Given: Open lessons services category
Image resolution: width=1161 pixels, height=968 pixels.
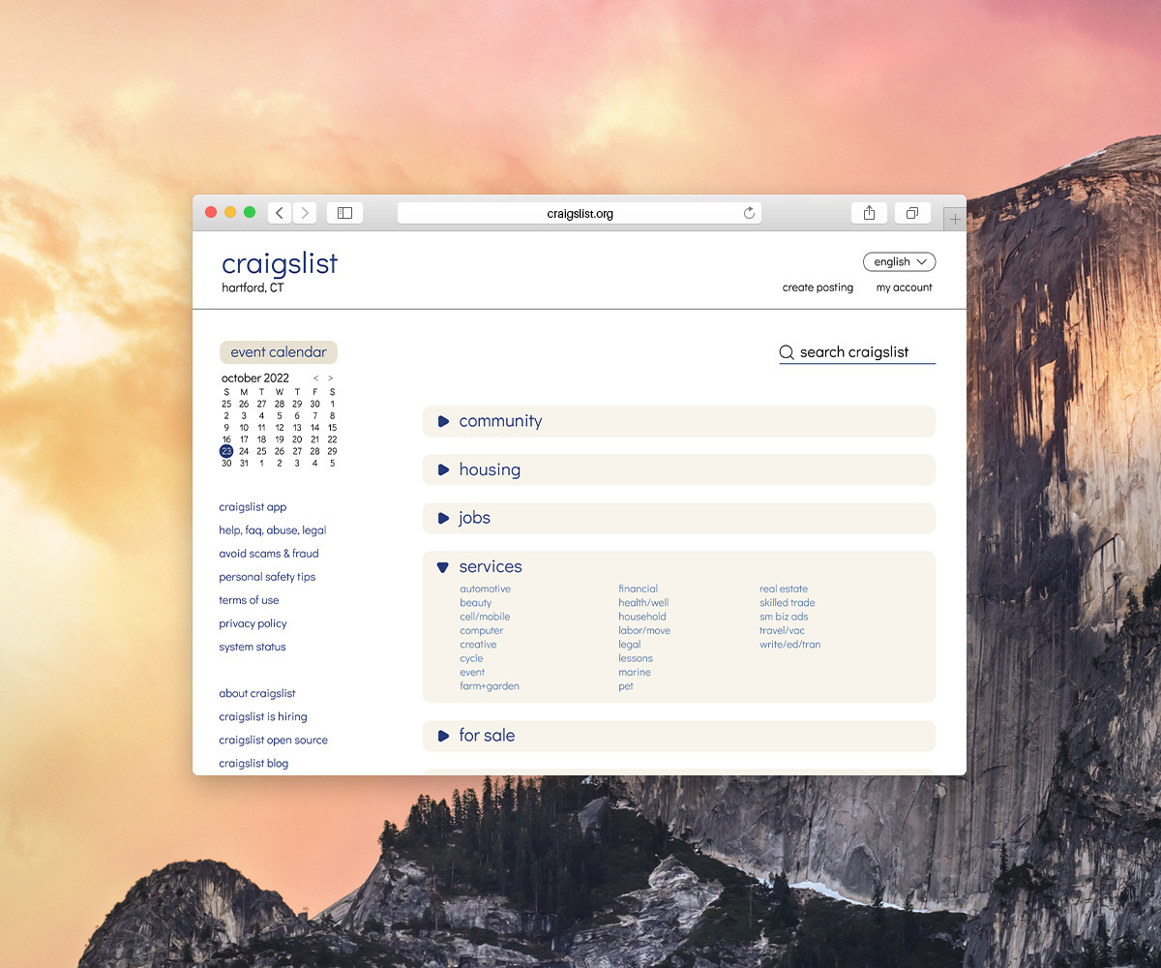Looking at the screenshot, I should (636, 658).
